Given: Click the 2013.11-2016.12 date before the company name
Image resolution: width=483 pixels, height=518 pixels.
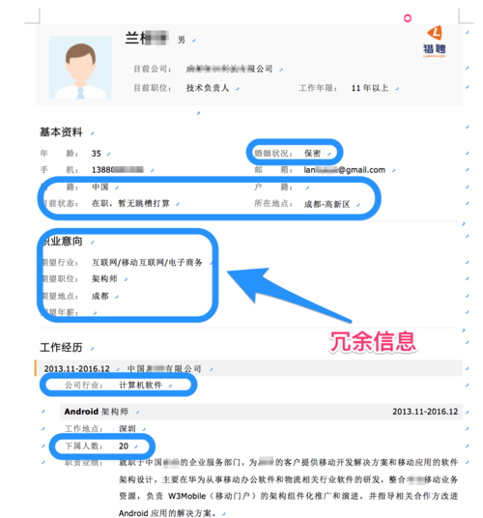Looking at the screenshot, I should coord(77,368).
